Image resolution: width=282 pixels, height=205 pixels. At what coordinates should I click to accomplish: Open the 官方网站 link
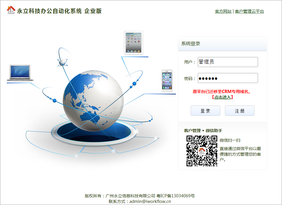tap(223, 11)
